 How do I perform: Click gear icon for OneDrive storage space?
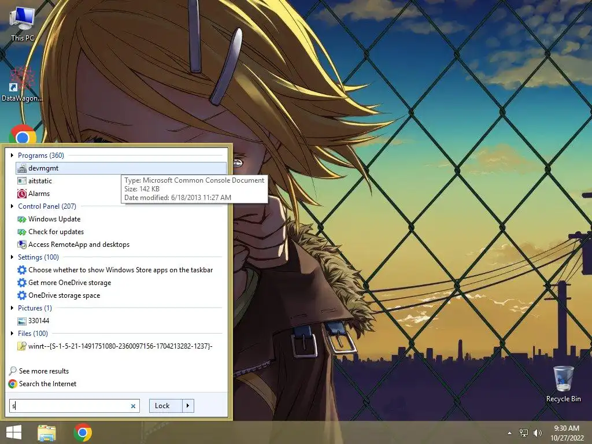[x=22, y=295]
